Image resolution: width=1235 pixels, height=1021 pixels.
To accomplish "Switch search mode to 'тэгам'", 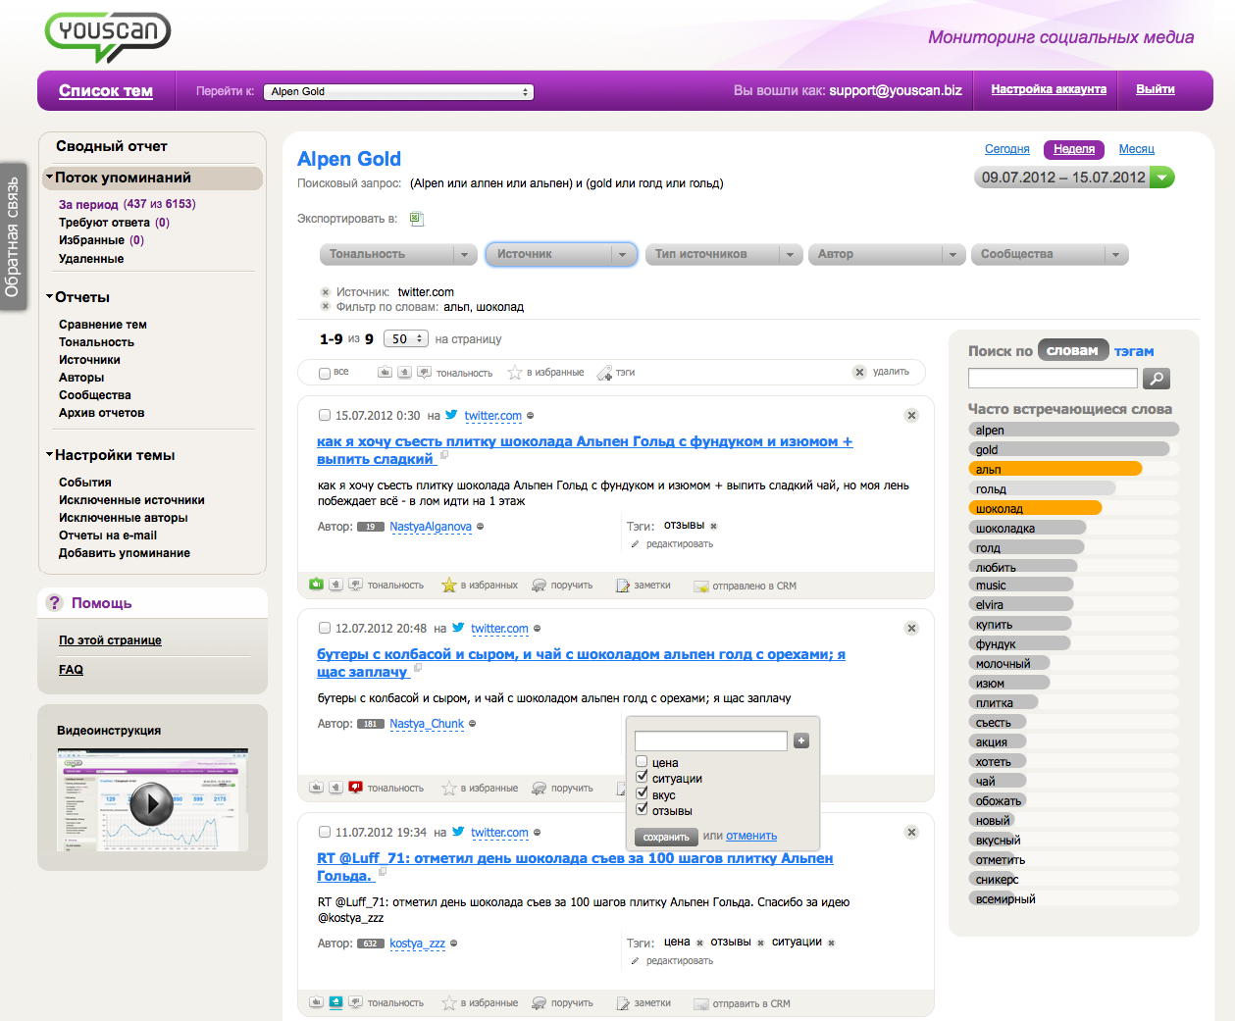I will tap(1133, 351).
